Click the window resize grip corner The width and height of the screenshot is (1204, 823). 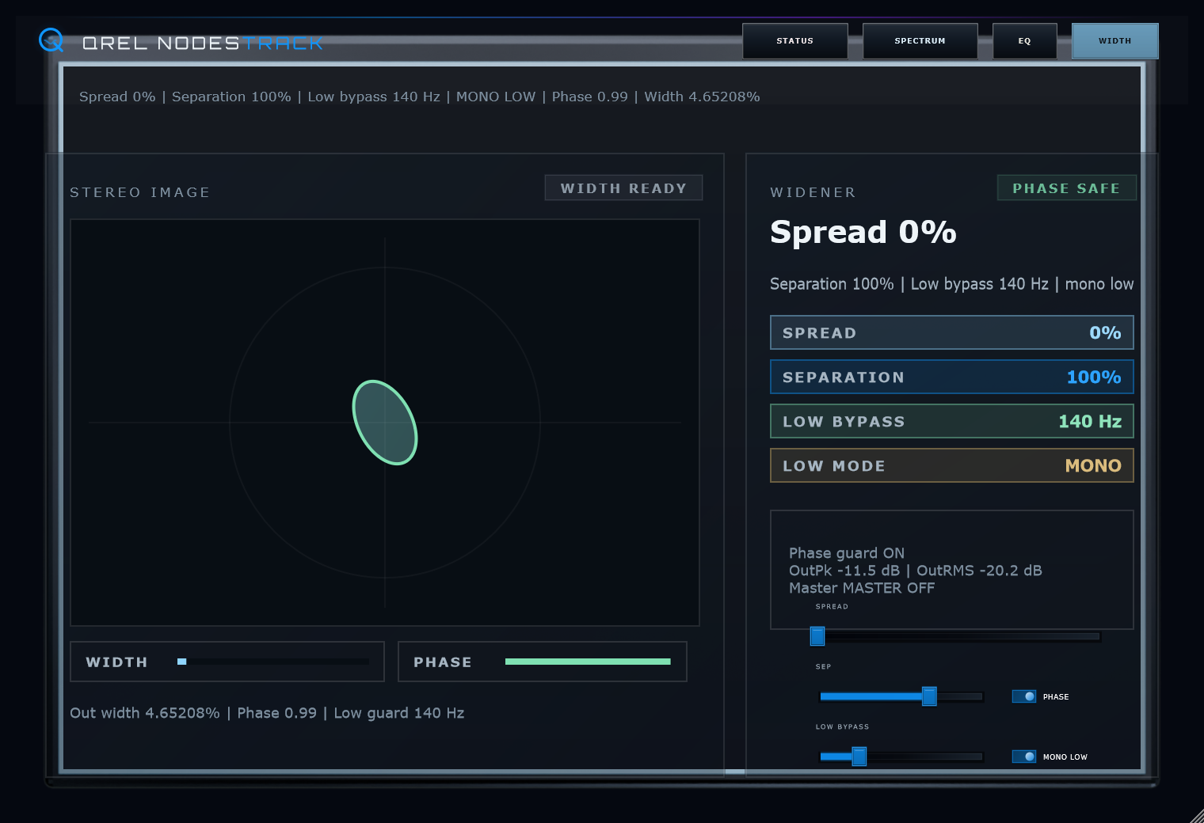coord(1196,815)
